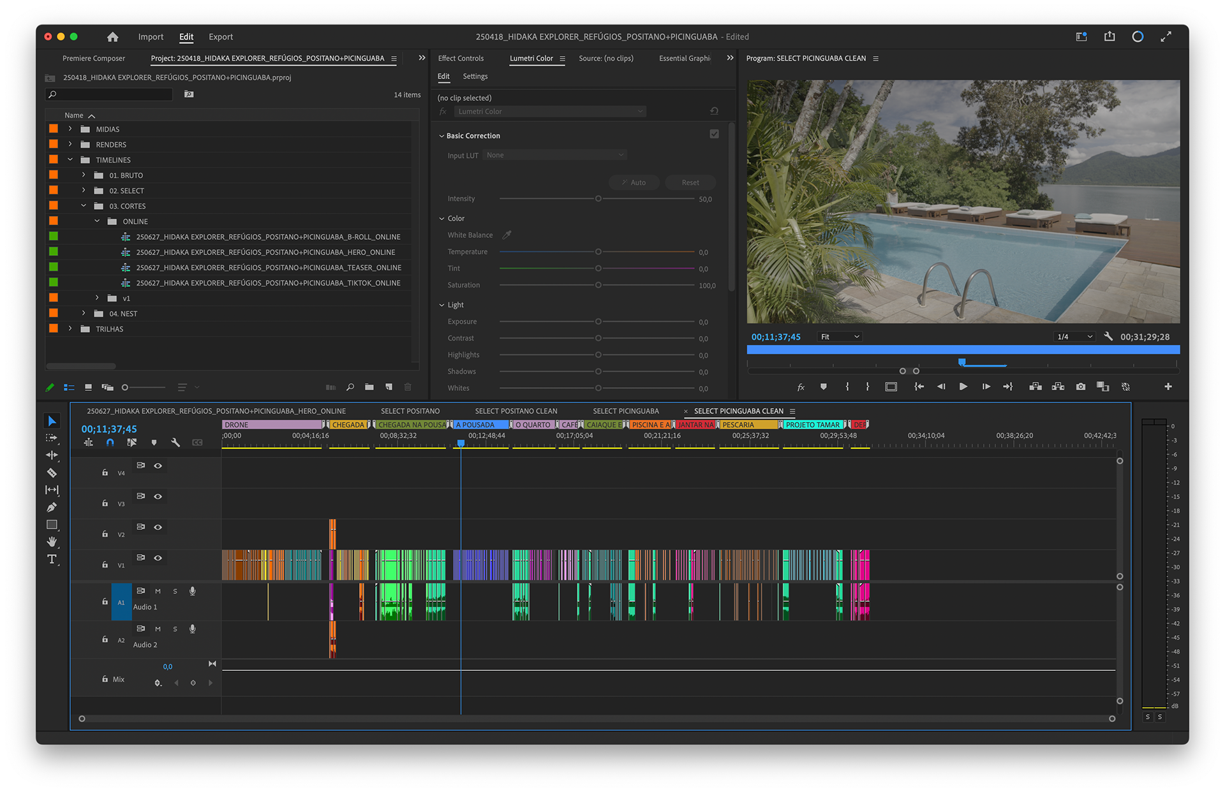The width and height of the screenshot is (1225, 792).
Task: Open the Fit zoom level dropdown
Action: click(840, 337)
